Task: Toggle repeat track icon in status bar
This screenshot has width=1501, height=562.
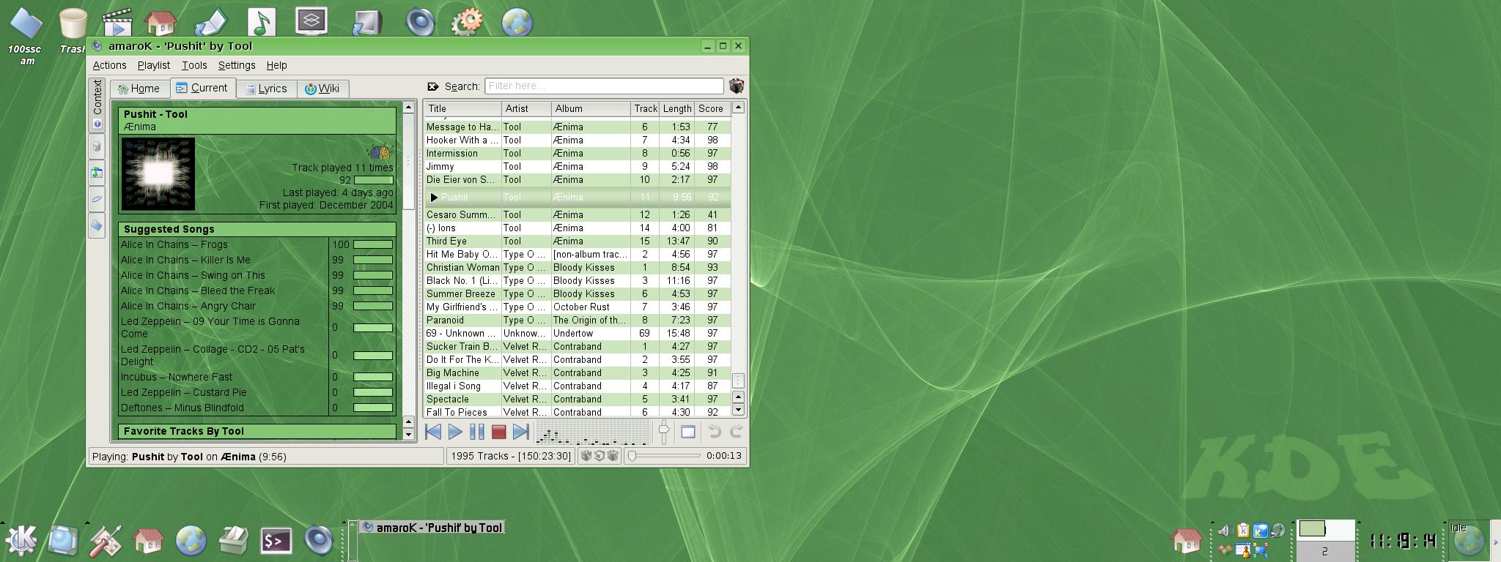Action: (x=599, y=456)
